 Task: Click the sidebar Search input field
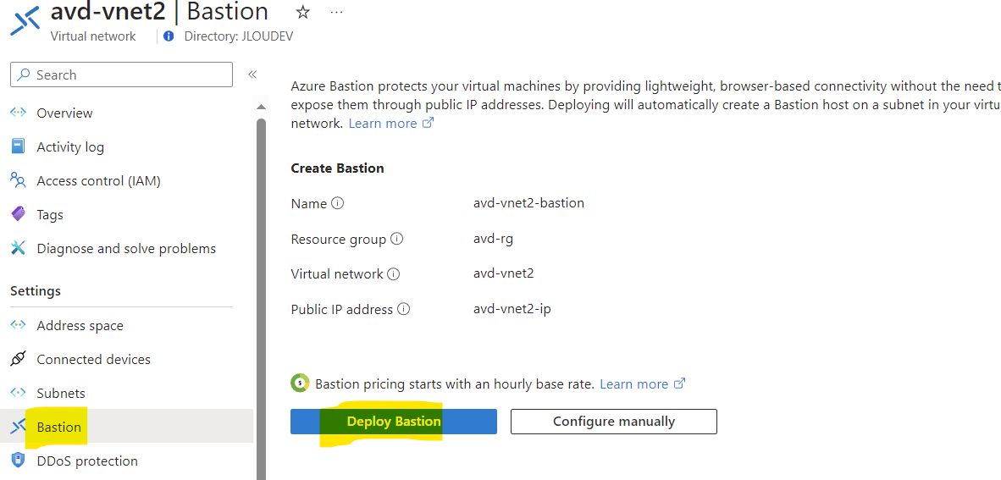(121, 74)
